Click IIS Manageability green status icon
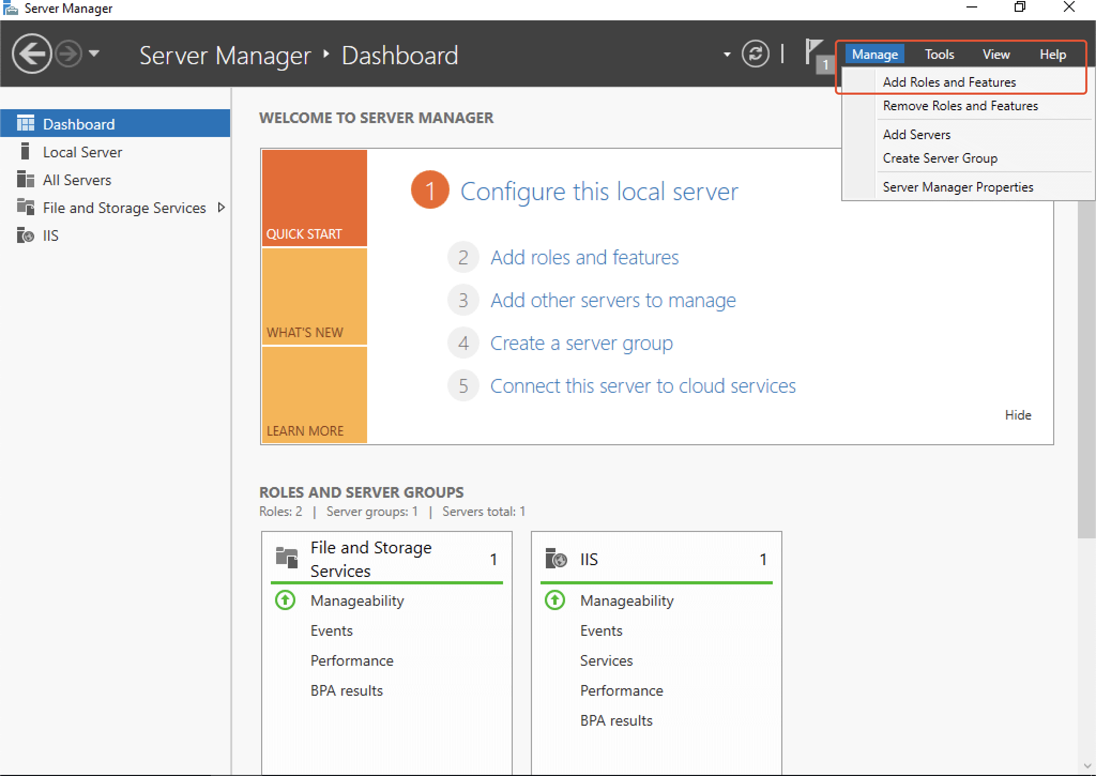 click(x=555, y=600)
